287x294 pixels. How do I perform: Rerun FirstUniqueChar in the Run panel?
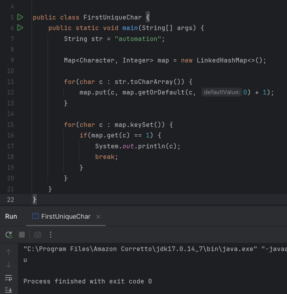9,235
